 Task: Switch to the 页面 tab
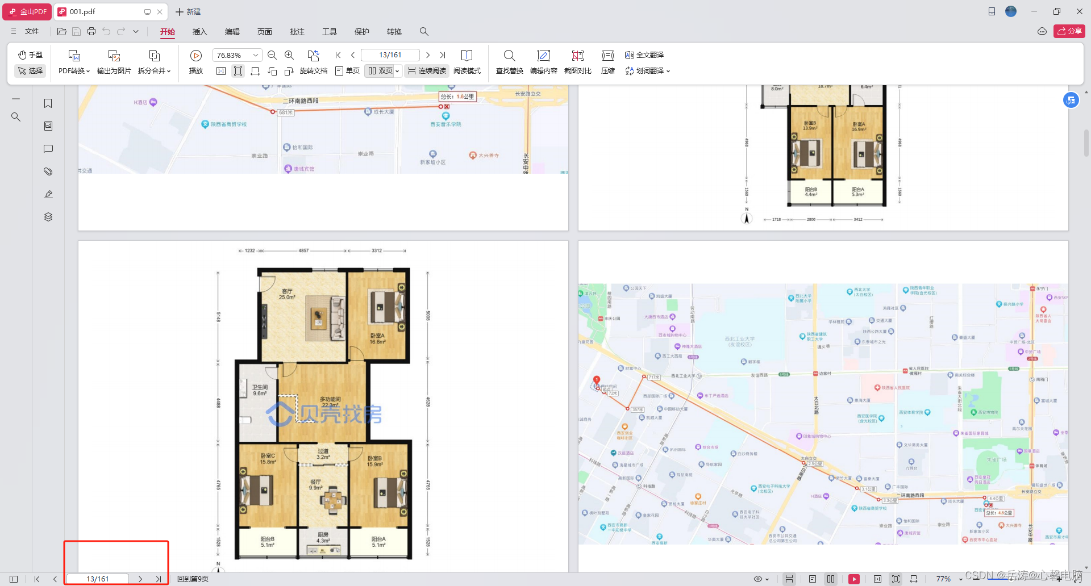(x=265, y=32)
